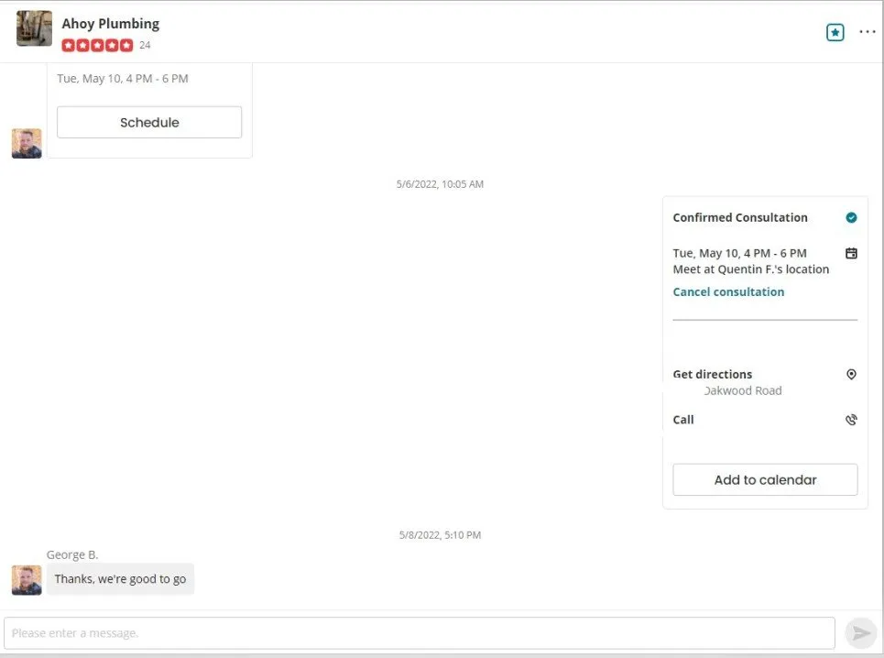This screenshot has height=658, width=884.
Task: Focus the 'Please enter a message' input field
Action: [419, 632]
